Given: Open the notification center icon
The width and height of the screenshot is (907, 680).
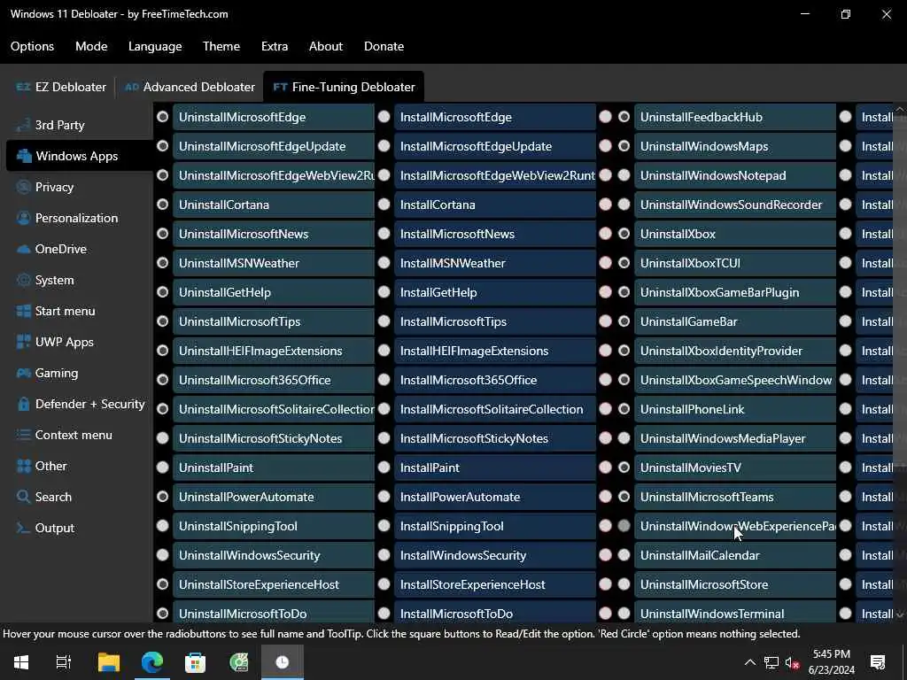Looking at the screenshot, I should click(878, 662).
